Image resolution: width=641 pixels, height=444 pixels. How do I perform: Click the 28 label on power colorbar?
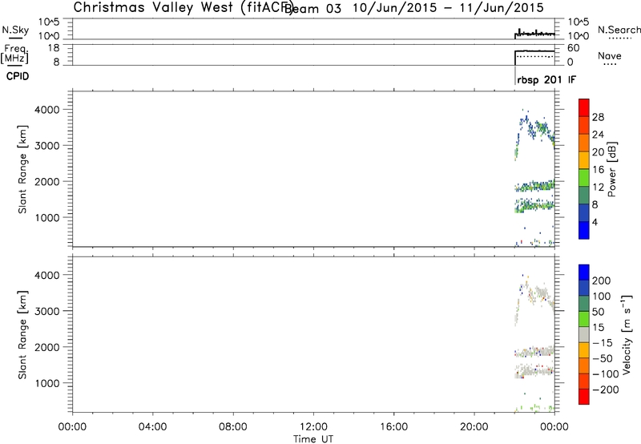[598, 117]
